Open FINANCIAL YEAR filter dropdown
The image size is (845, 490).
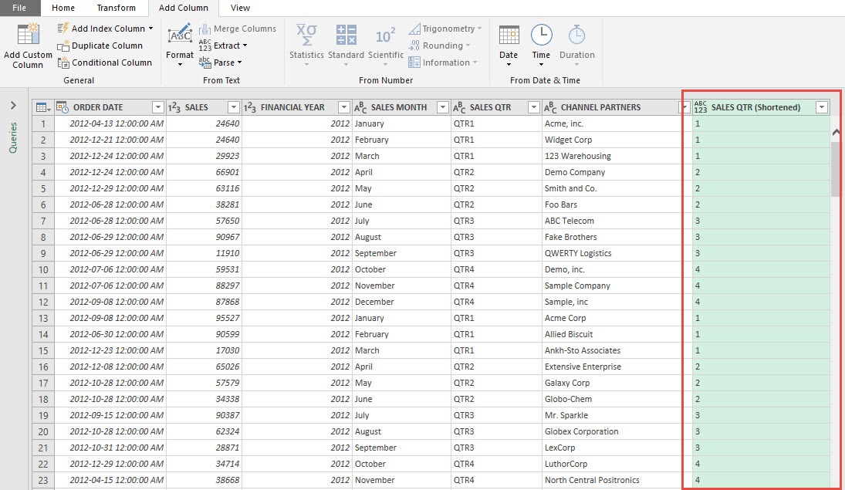point(344,107)
